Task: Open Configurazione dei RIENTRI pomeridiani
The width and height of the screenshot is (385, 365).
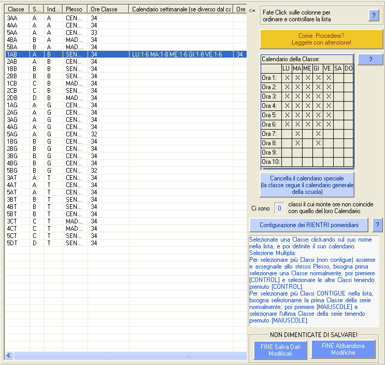Action: click(x=308, y=225)
